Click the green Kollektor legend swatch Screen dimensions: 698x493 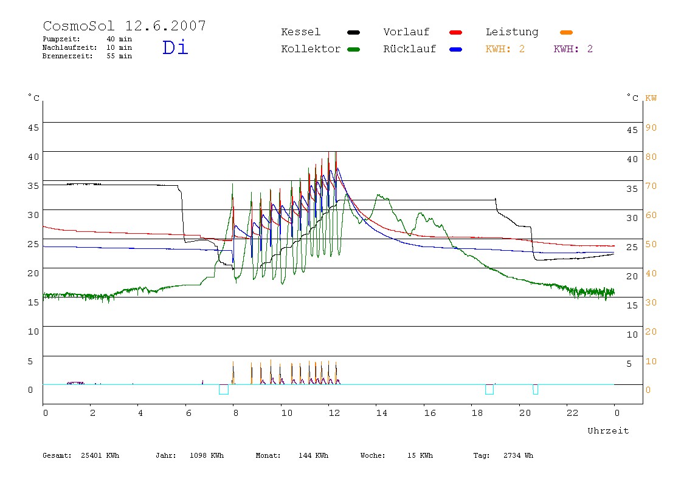click(x=353, y=49)
